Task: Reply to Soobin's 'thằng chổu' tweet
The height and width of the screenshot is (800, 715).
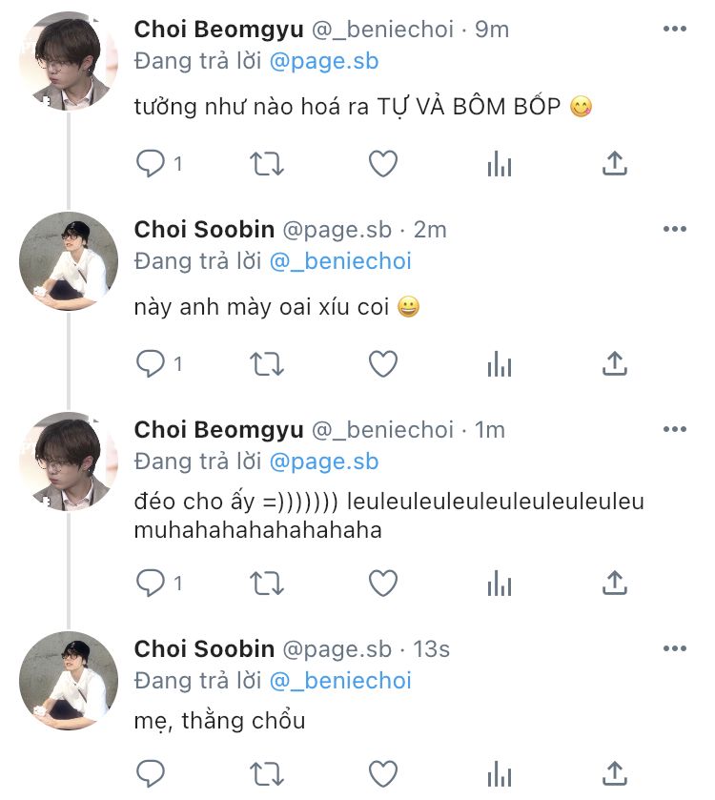Action: coord(151,771)
